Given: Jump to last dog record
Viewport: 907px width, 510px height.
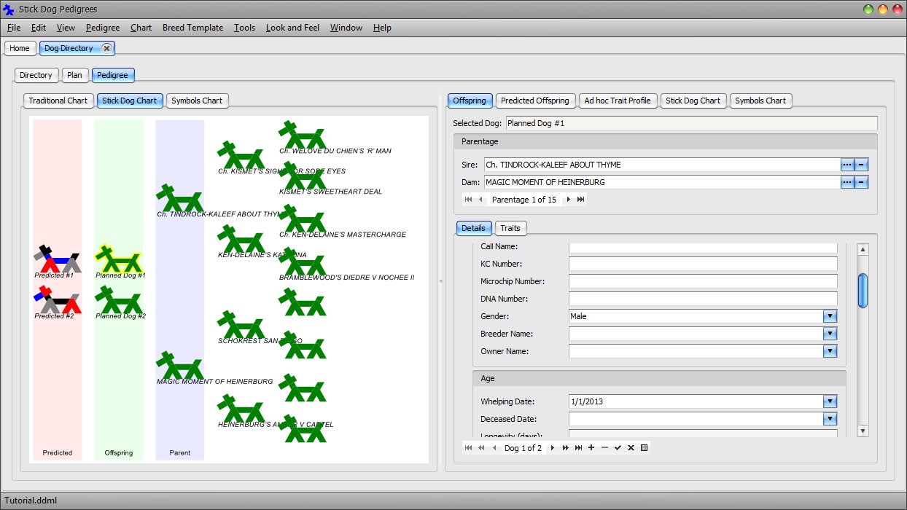Looking at the screenshot, I should tap(578, 448).
